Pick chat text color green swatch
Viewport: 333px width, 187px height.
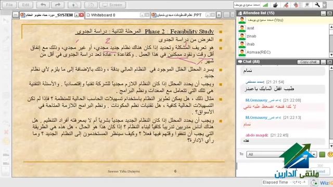pyautogui.click(x=322, y=154)
